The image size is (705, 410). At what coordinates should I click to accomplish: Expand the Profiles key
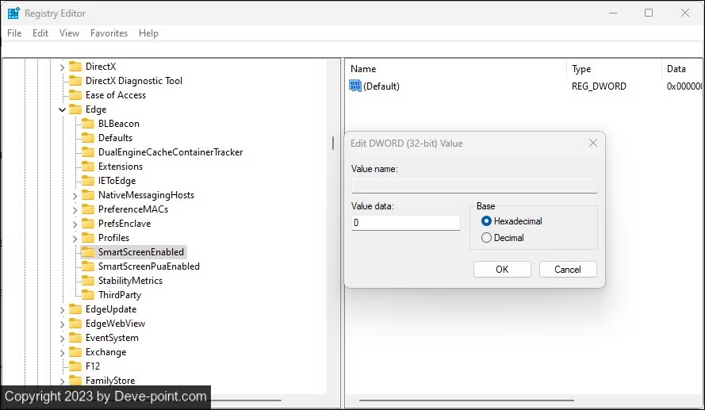click(x=75, y=238)
